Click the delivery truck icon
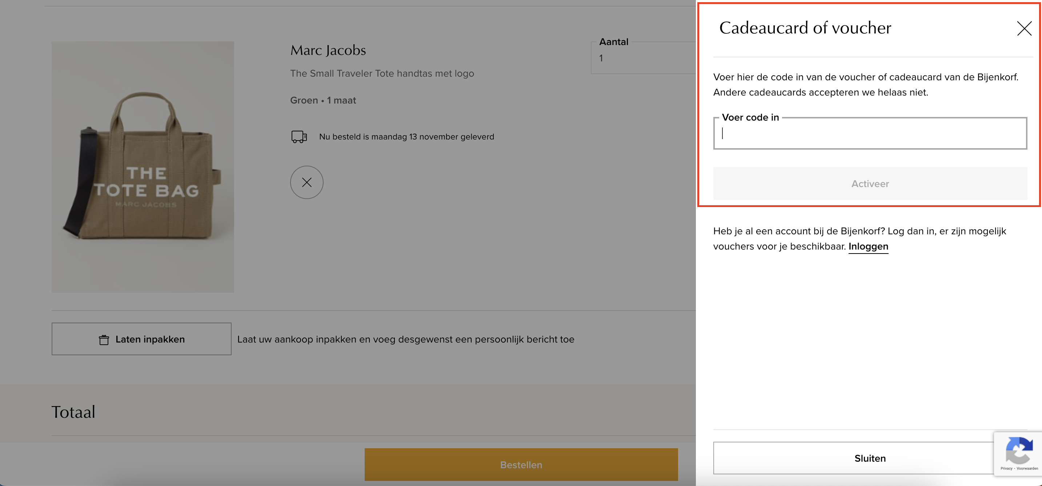The width and height of the screenshot is (1042, 486). pyautogui.click(x=299, y=137)
